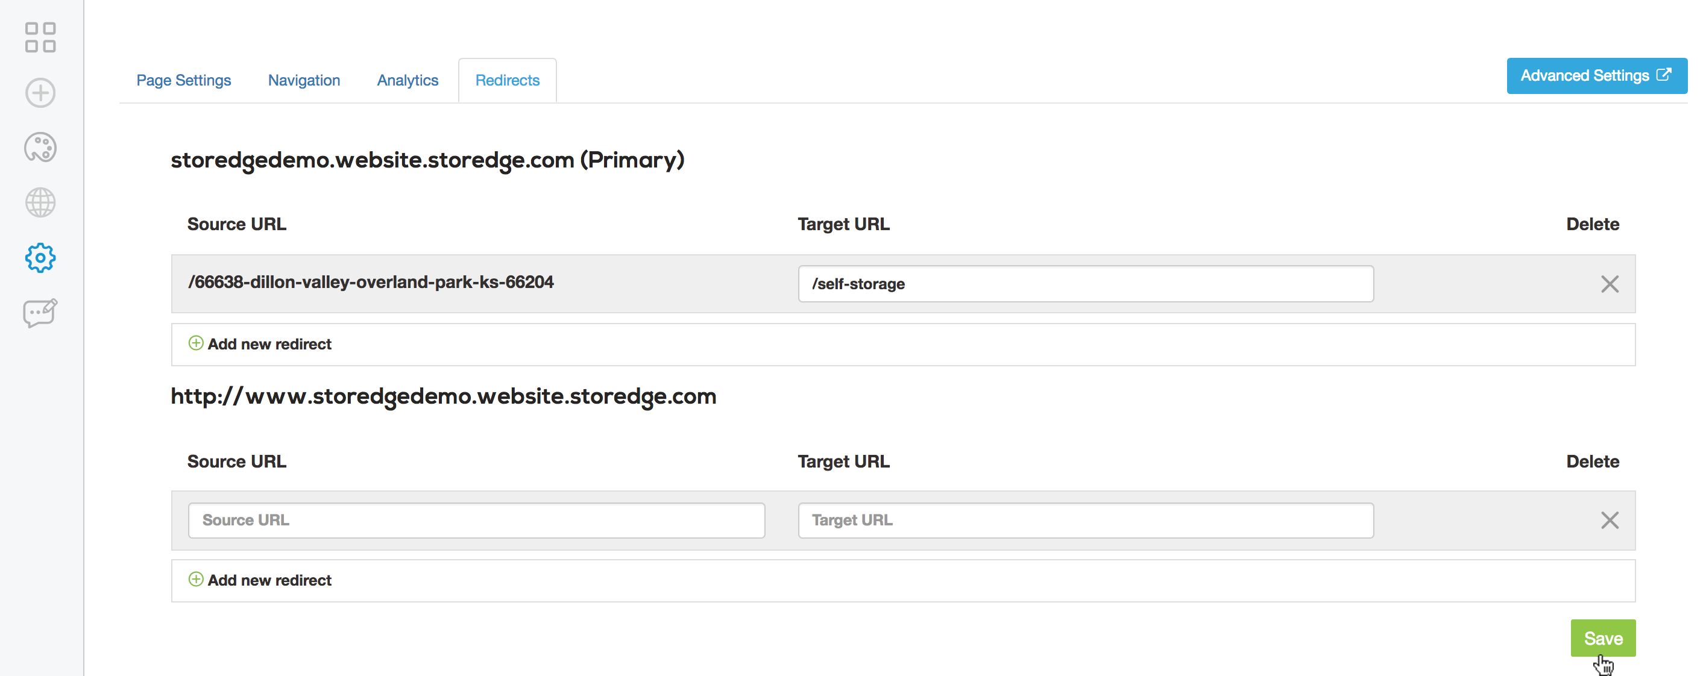Open the Navigation tab

click(x=304, y=80)
